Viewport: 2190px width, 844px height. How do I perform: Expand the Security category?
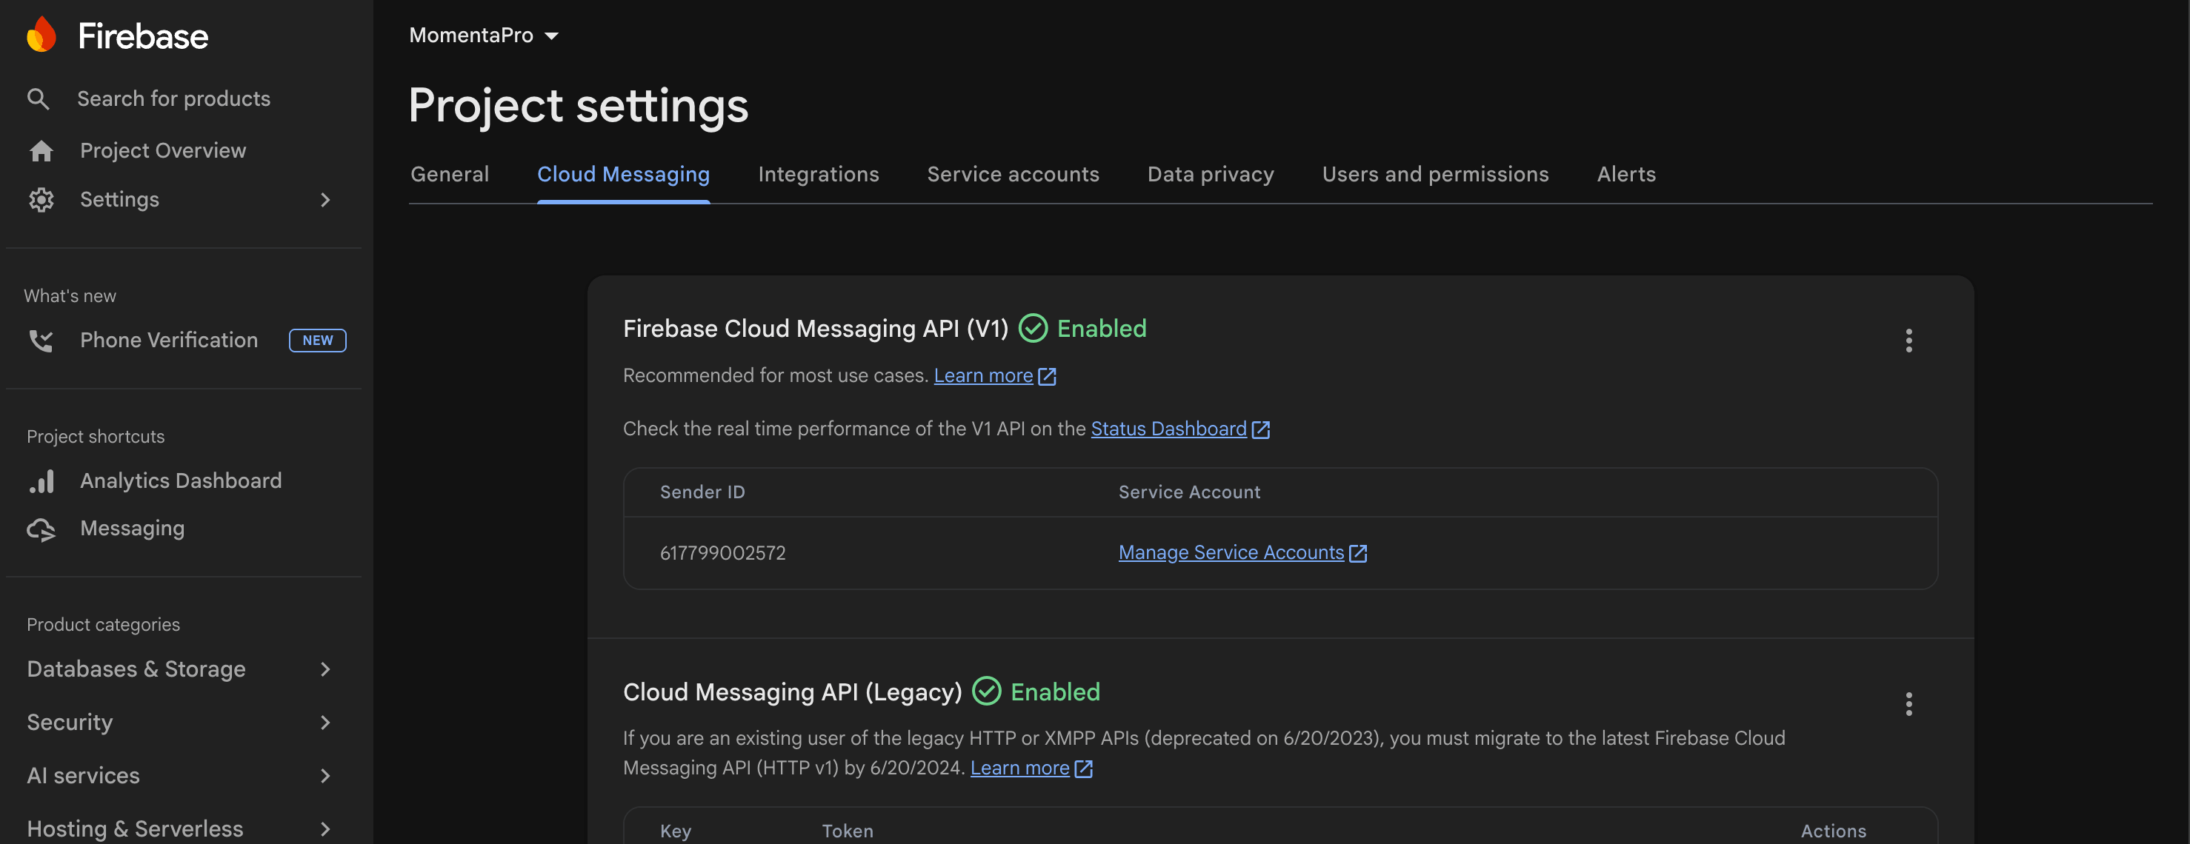[324, 723]
